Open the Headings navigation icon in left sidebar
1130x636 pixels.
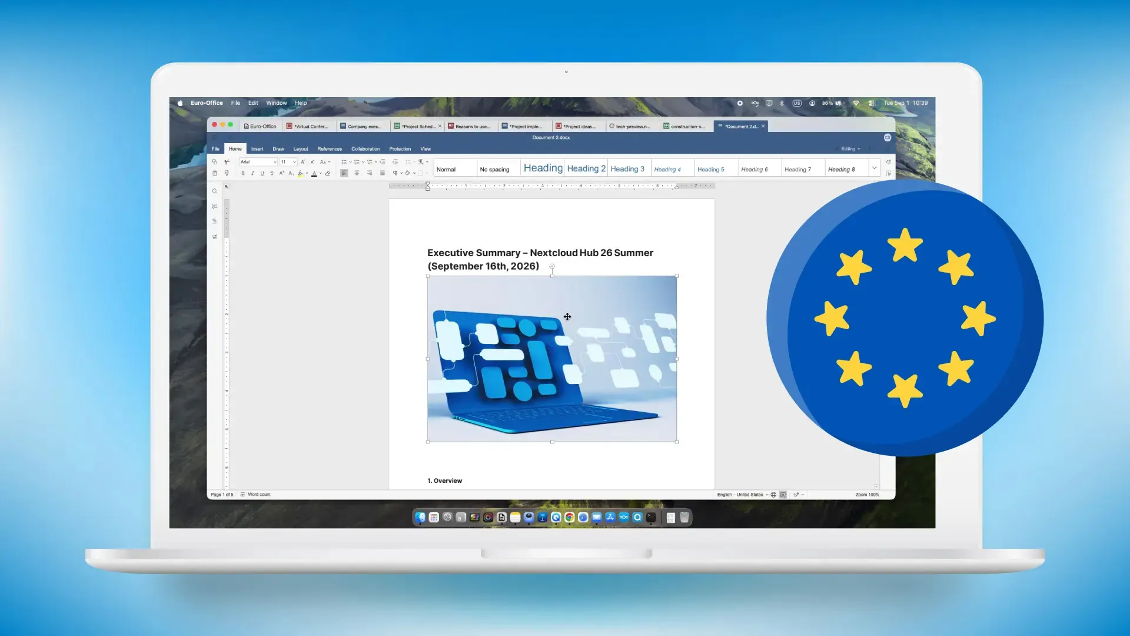(215, 221)
